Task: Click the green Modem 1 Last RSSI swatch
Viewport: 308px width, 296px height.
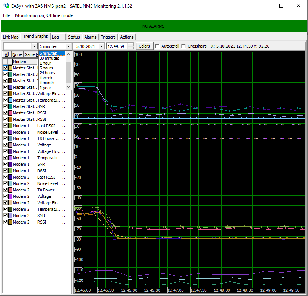Action: (x=10, y=126)
